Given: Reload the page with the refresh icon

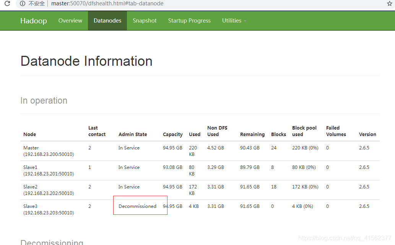Looking at the screenshot, I should [7, 3].
